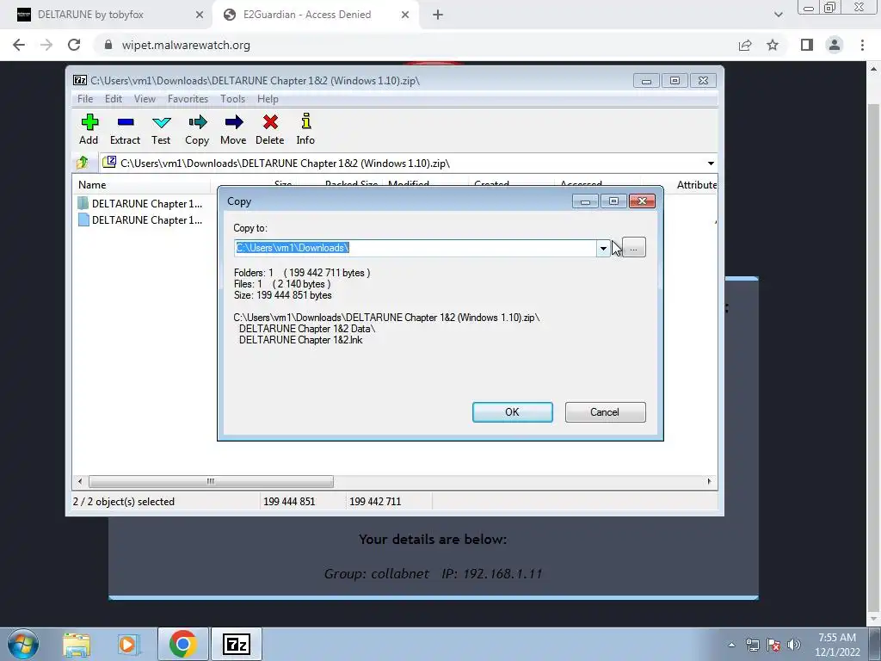Confirm copy with the OK button
This screenshot has width=881, height=661.
(x=513, y=412)
